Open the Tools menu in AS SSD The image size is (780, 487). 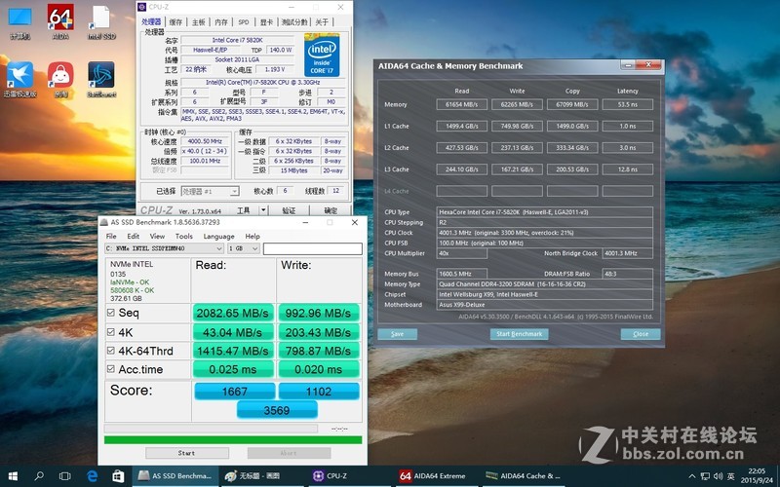(x=183, y=236)
